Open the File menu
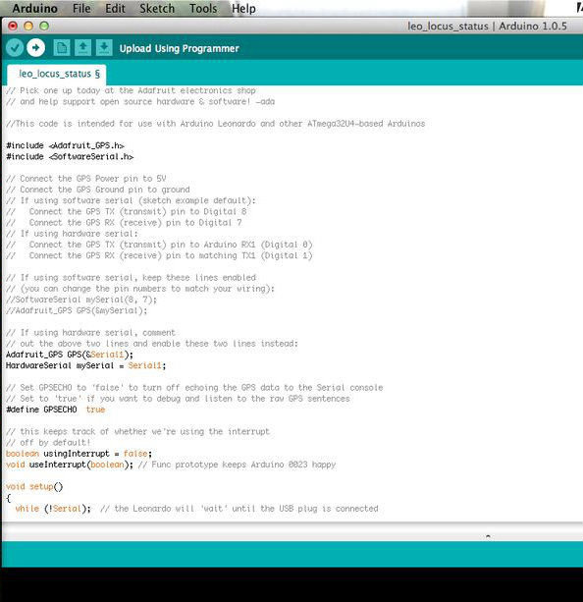Viewport: 583px width, 602px height. pyautogui.click(x=81, y=8)
